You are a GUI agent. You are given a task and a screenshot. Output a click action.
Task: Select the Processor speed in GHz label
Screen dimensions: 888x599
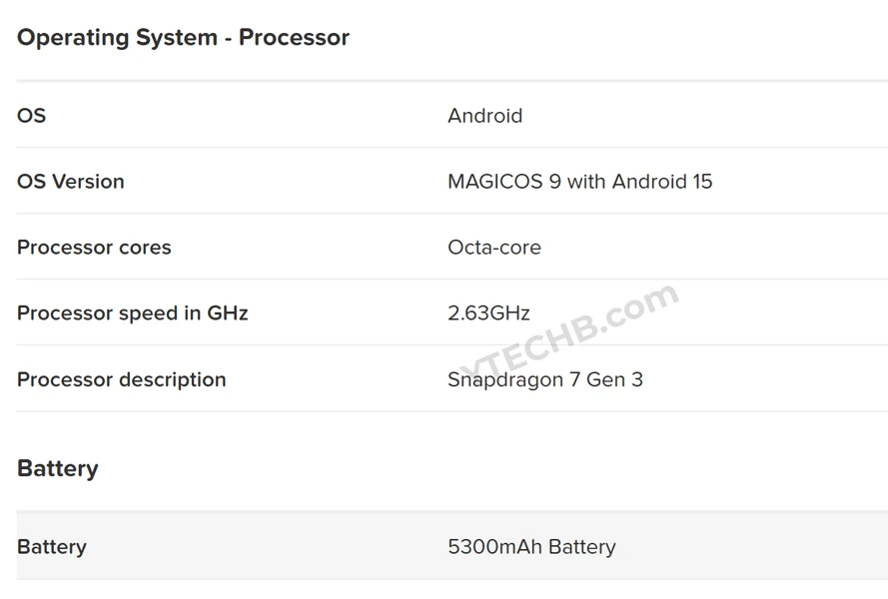click(x=132, y=313)
